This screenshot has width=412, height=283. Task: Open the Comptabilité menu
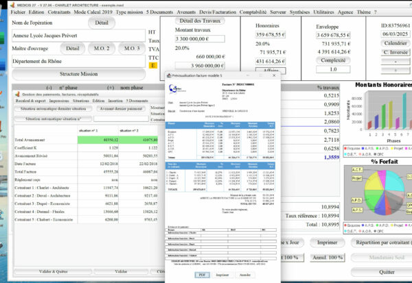tap(253, 12)
